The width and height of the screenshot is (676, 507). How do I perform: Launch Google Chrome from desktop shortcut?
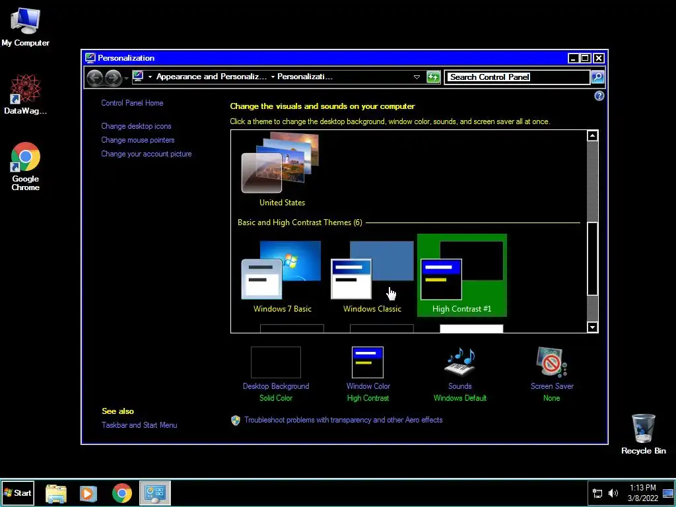26,166
